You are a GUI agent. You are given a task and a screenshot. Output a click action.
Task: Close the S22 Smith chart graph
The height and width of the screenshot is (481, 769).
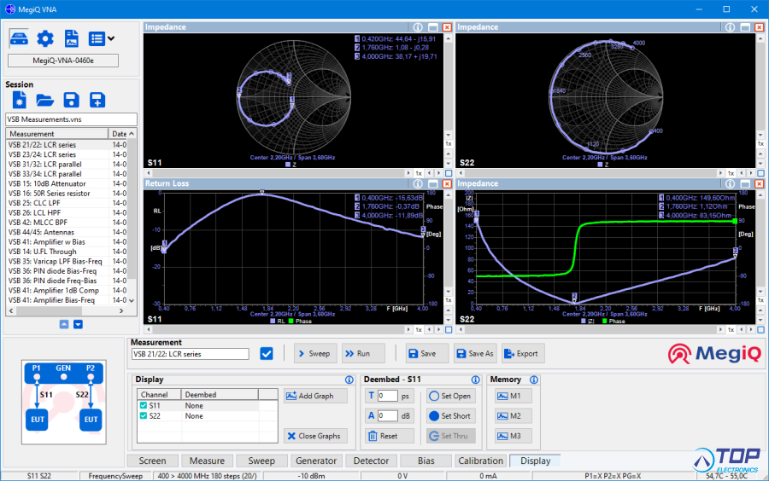(760, 27)
